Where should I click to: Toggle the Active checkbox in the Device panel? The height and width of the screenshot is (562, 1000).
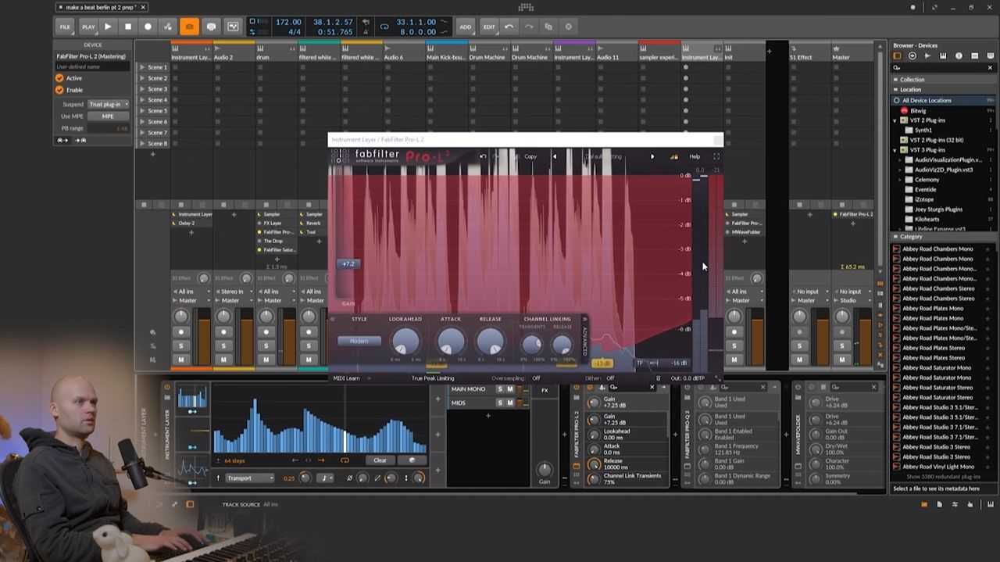(x=59, y=78)
